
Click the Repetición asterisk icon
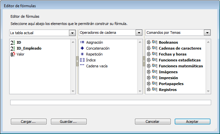82,54
